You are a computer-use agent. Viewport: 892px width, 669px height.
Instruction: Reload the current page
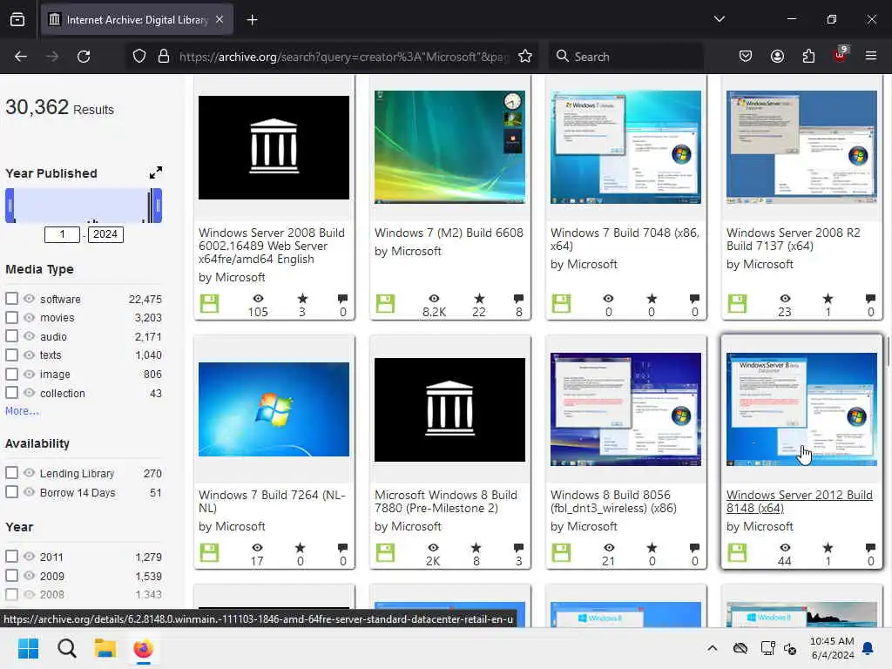pyautogui.click(x=84, y=57)
